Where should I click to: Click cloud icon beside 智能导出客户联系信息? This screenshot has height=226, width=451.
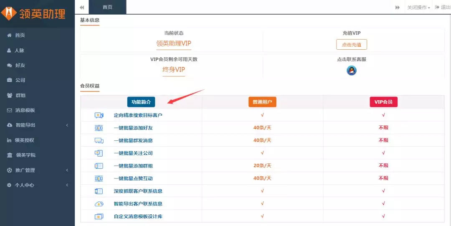click(x=99, y=204)
